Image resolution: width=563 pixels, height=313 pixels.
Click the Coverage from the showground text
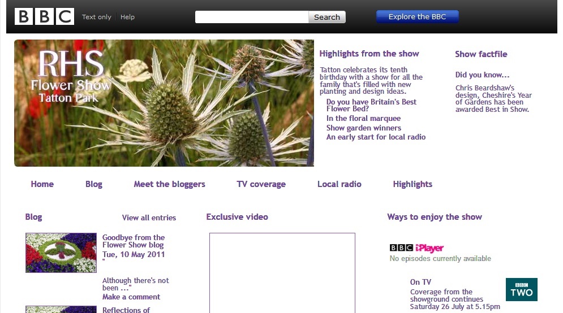[x=455, y=299]
